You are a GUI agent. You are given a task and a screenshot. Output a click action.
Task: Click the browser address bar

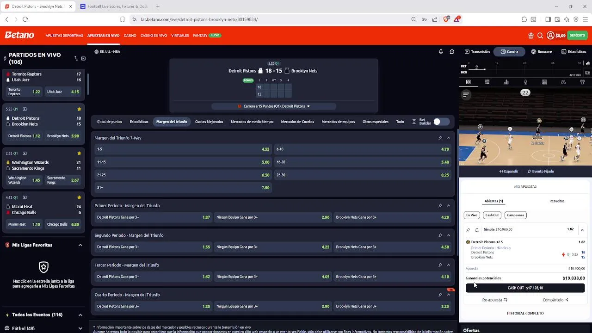(273, 19)
